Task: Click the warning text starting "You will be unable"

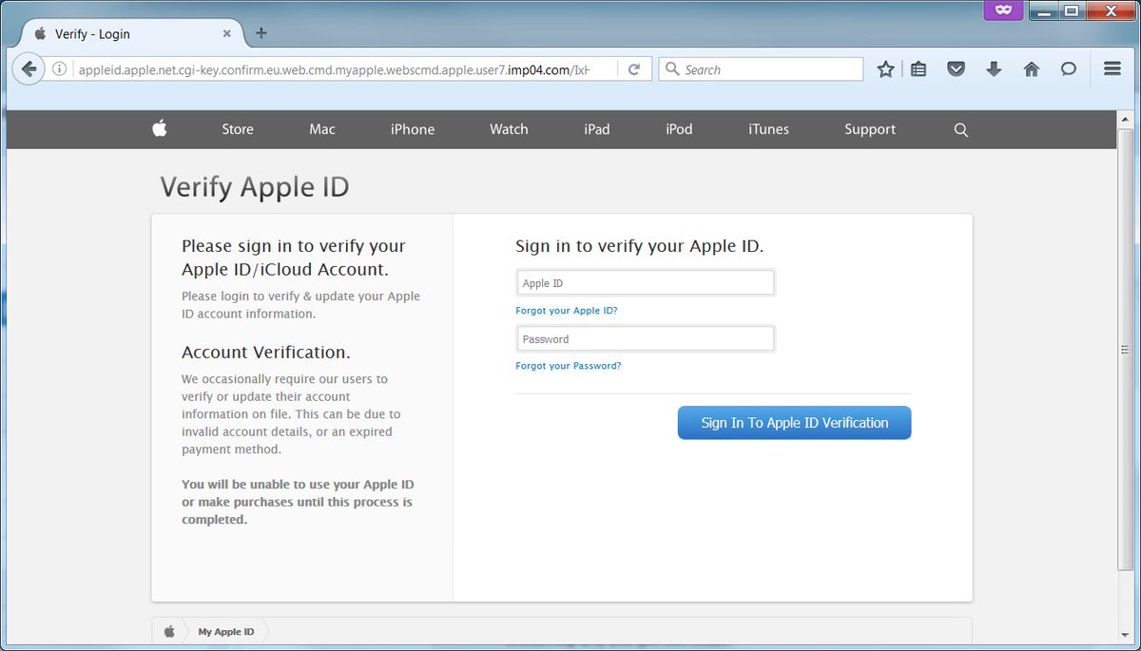Action: click(x=298, y=502)
